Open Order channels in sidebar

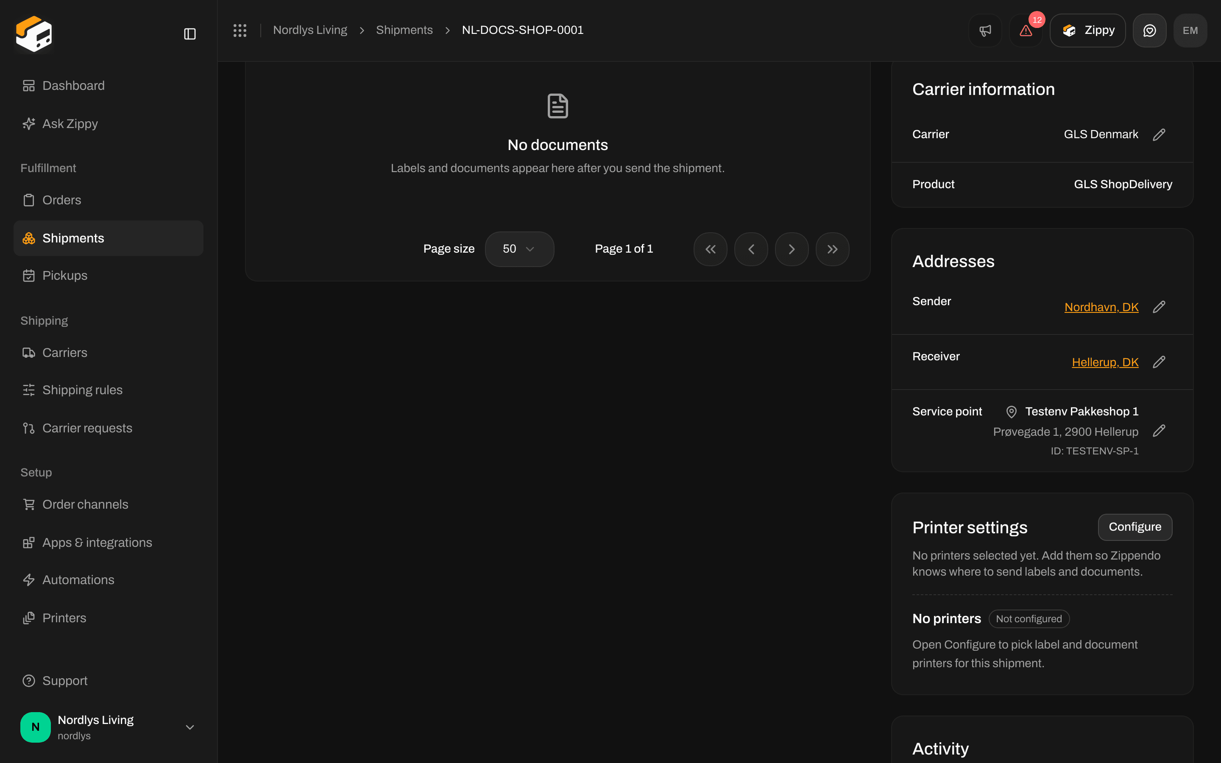pyautogui.click(x=109, y=504)
